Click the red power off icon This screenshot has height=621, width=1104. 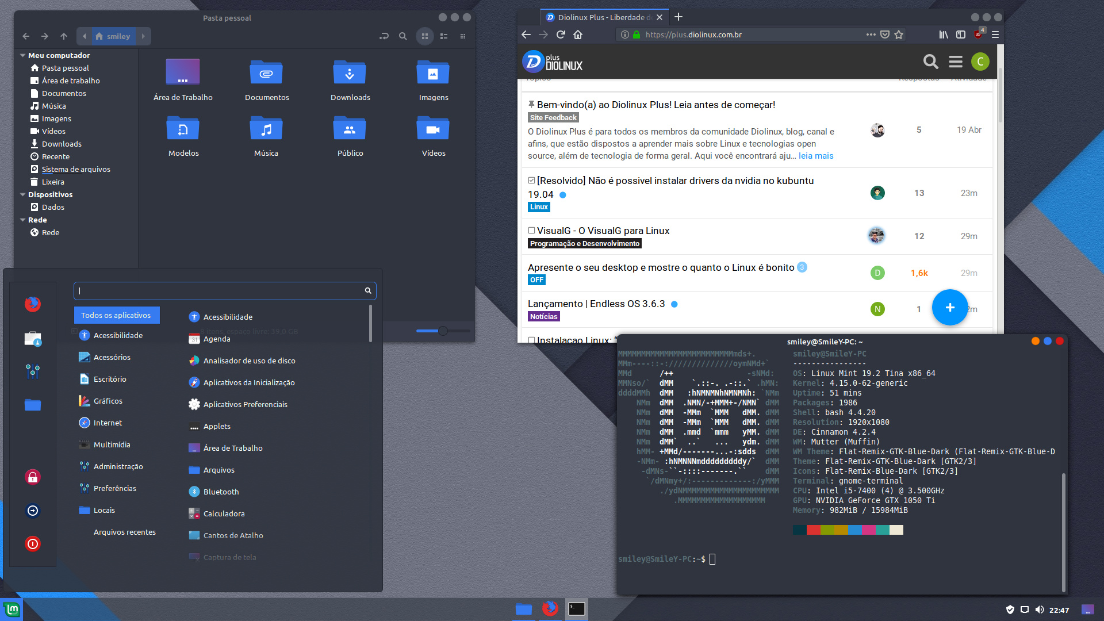point(33,544)
